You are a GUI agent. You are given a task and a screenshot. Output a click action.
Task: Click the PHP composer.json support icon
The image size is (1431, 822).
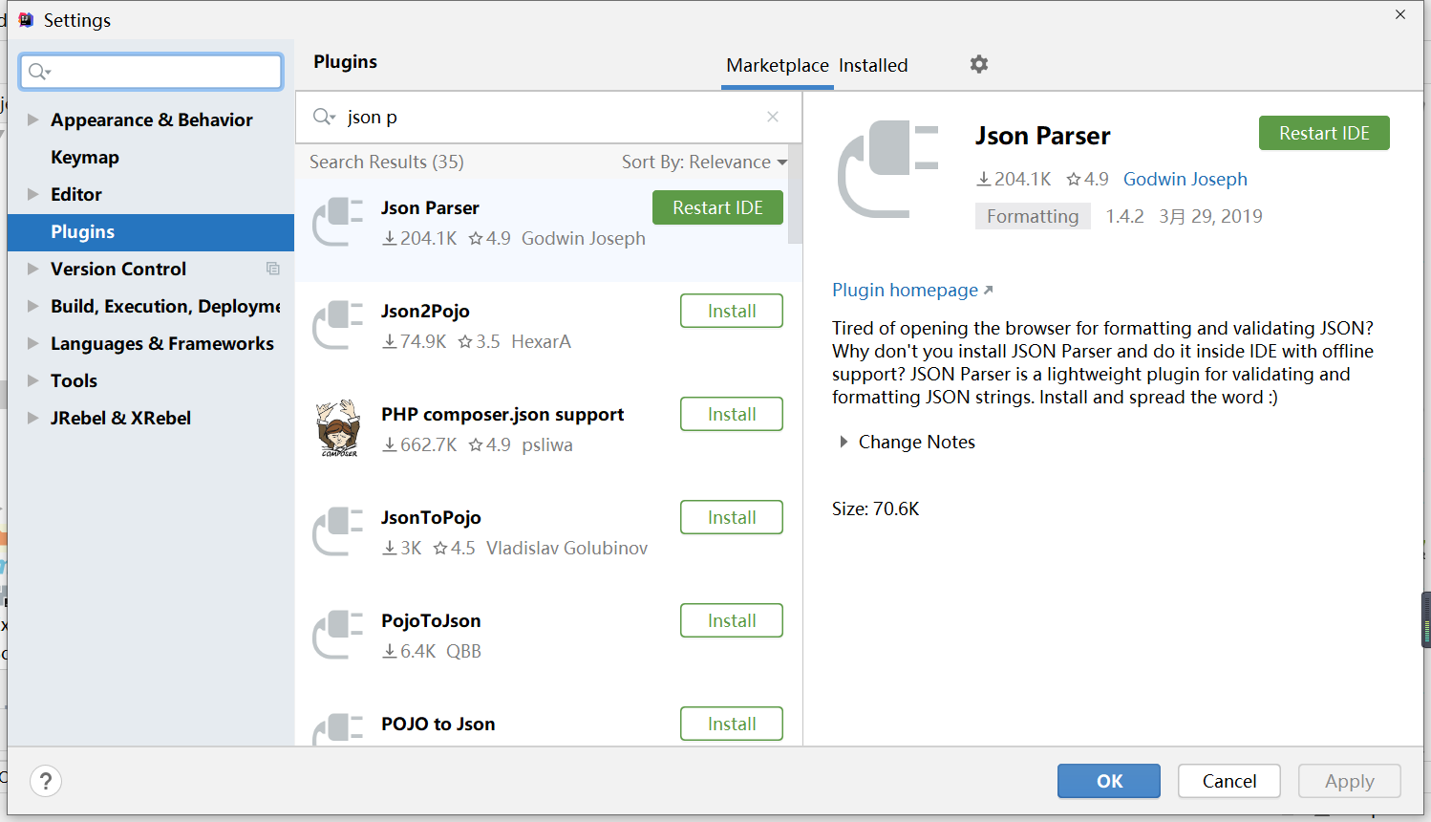tap(338, 428)
